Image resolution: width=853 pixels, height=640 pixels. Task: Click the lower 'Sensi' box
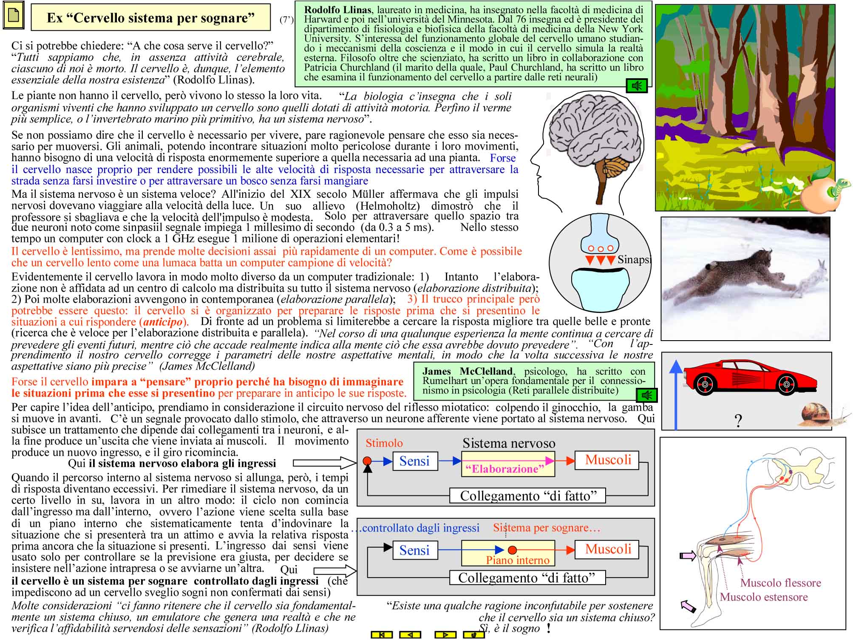pos(414,550)
